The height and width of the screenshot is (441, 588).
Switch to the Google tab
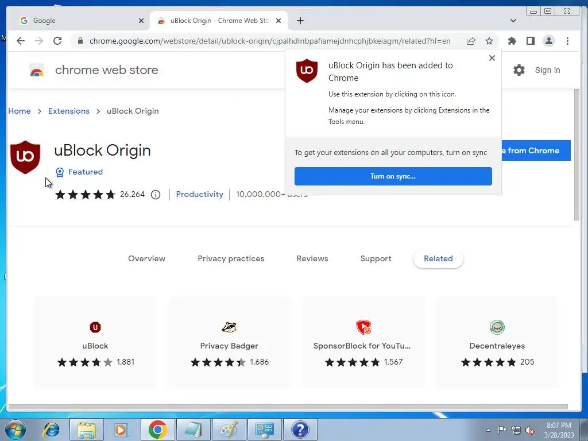(82, 21)
